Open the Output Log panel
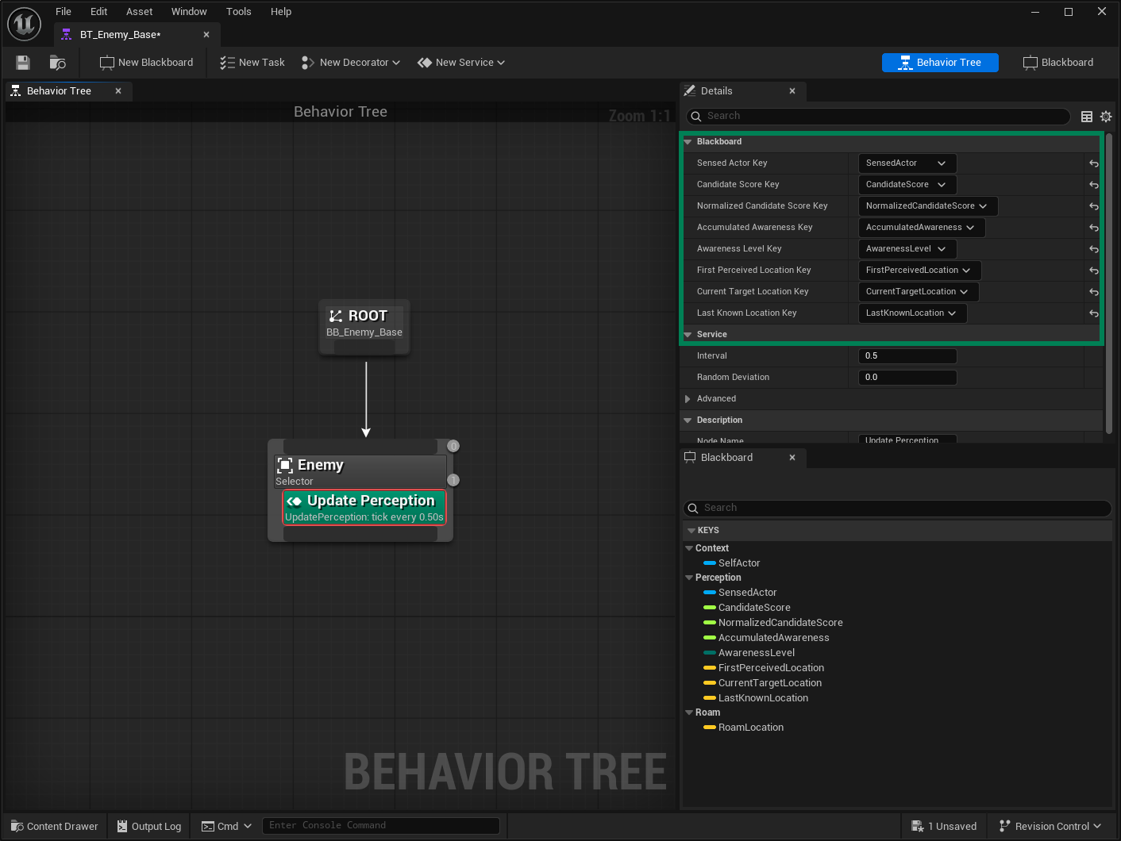 point(148,825)
